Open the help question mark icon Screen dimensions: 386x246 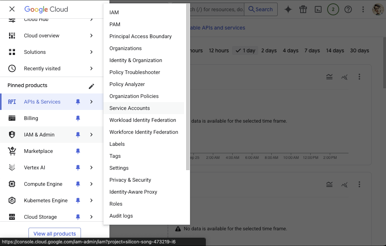pos(348,9)
